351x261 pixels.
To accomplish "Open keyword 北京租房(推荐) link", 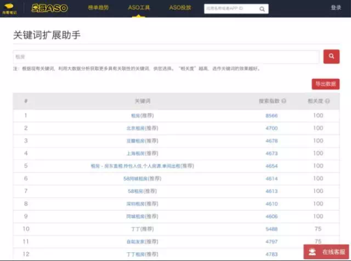I will pos(142,128).
